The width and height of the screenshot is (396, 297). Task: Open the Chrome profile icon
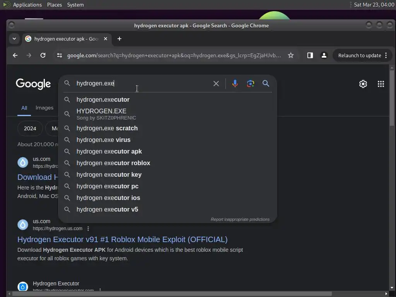point(324,55)
